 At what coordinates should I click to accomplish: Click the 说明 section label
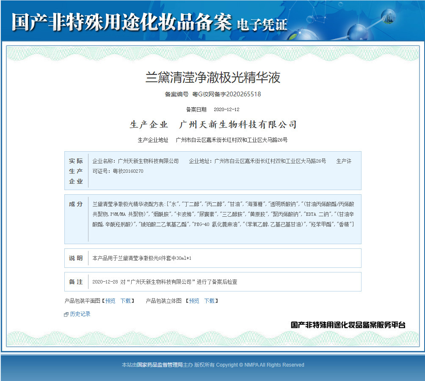(76, 258)
